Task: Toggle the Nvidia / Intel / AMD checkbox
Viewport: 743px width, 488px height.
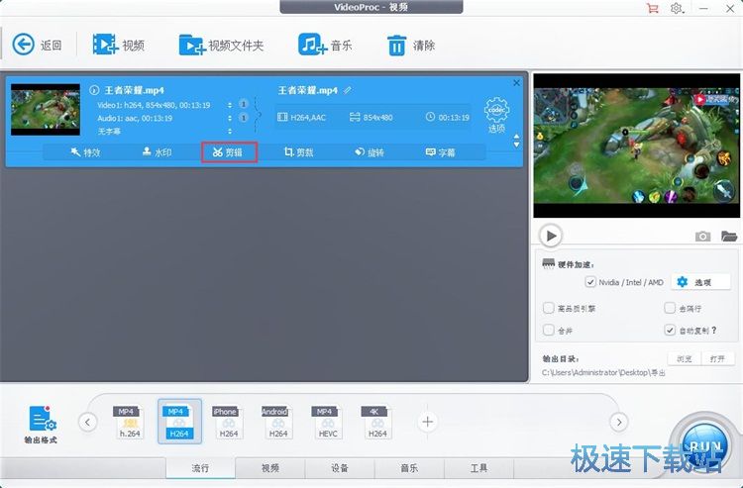Action: (590, 282)
